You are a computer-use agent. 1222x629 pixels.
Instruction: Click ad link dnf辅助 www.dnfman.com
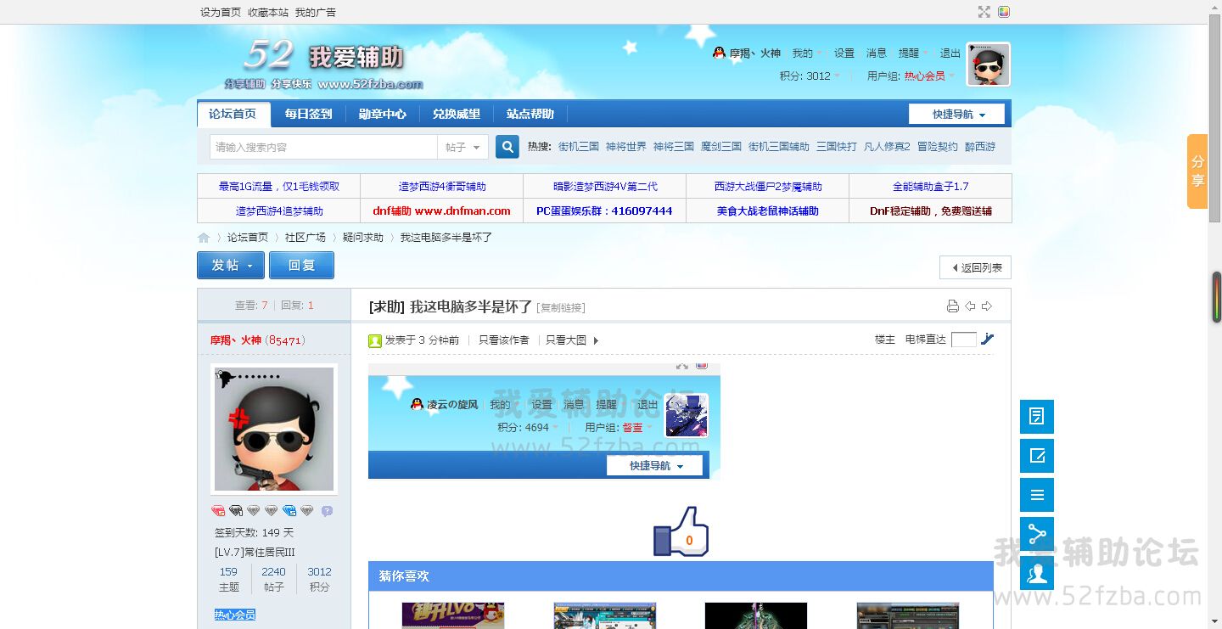coord(441,211)
